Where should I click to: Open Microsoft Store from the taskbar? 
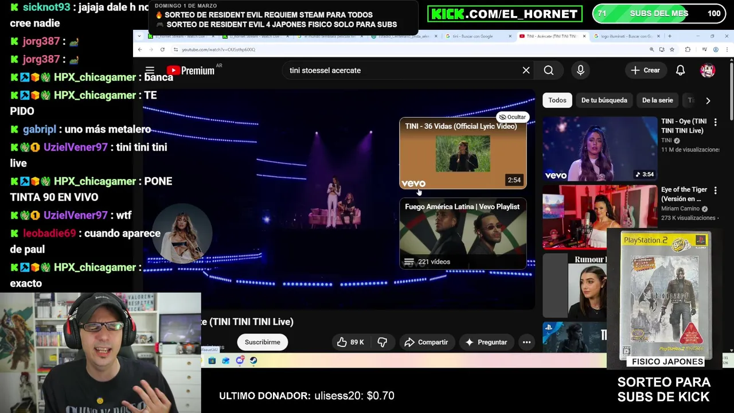[212, 361]
